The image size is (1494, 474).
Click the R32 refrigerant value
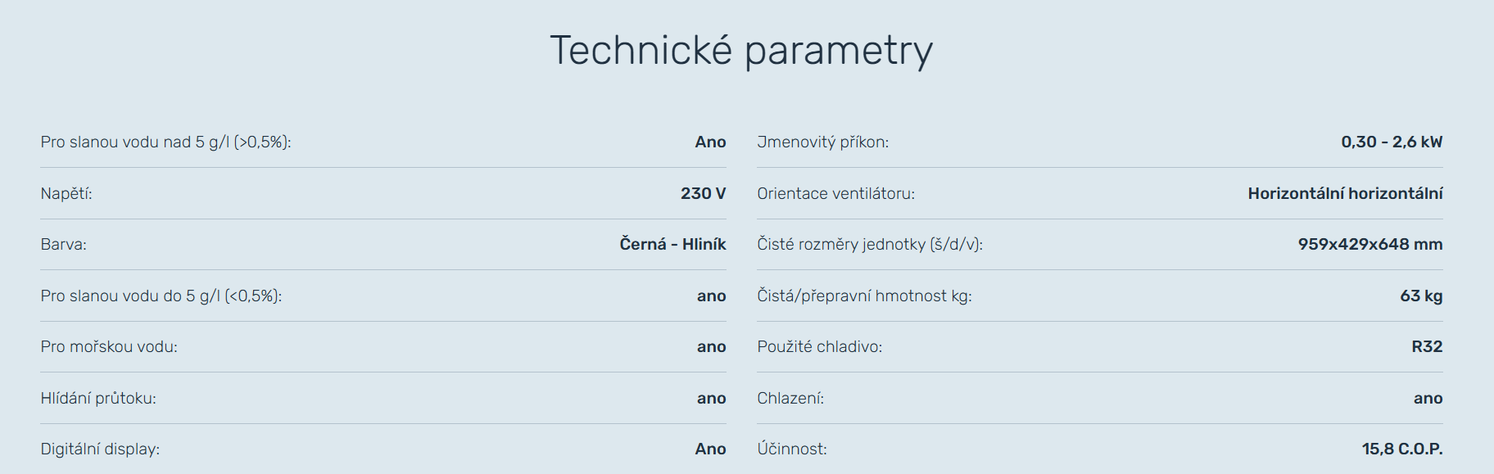click(x=1426, y=347)
